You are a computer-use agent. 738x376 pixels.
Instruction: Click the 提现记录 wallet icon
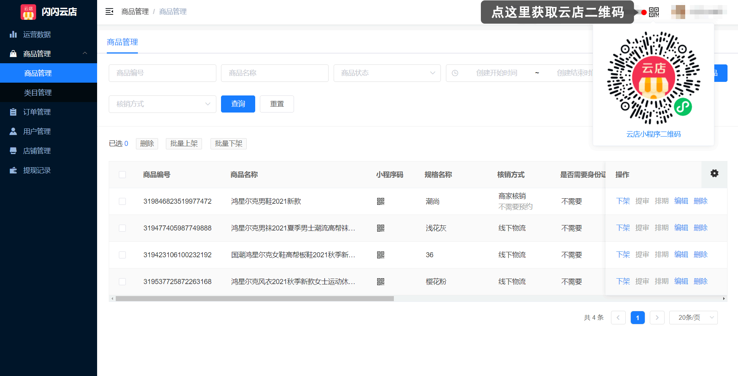(x=13, y=170)
